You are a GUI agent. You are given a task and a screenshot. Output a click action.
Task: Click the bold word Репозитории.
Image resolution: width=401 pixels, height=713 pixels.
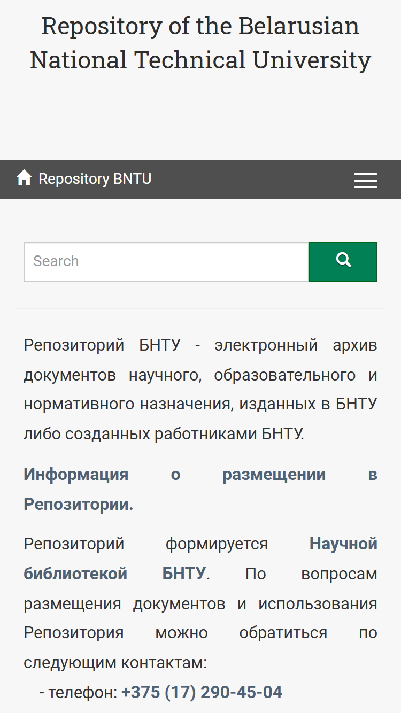(x=78, y=503)
